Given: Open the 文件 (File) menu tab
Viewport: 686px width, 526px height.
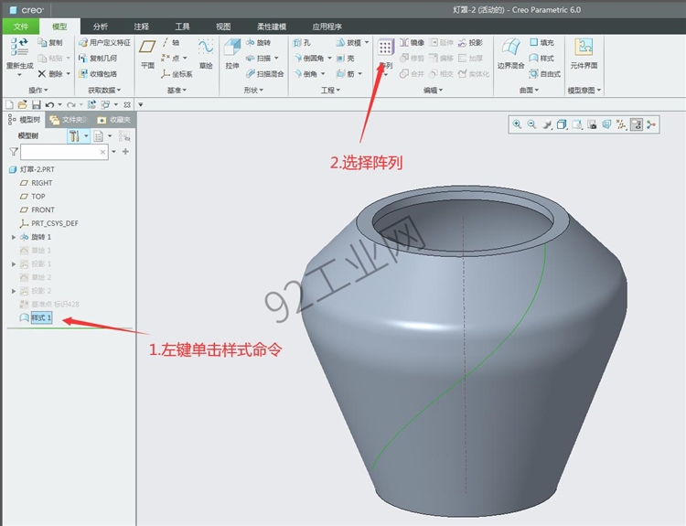Looking at the screenshot, I should (x=20, y=27).
